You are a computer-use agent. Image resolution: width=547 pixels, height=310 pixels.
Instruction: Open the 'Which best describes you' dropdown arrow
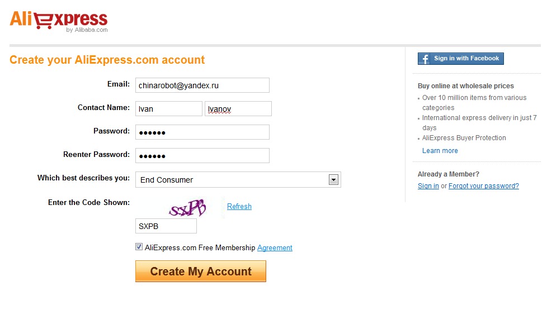pos(333,180)
